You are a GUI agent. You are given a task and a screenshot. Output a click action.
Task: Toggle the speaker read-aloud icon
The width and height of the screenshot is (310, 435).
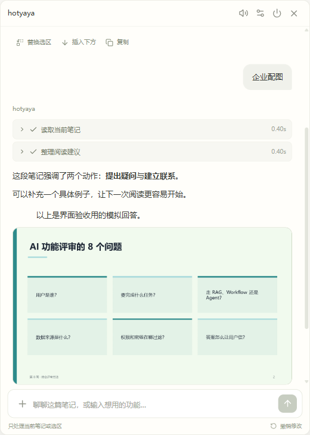point(243,13)
